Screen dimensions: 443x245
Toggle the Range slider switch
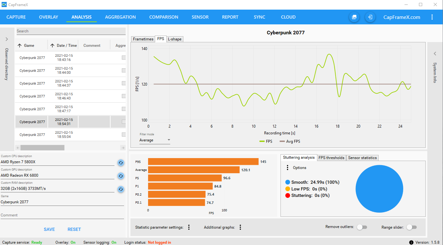(412, 227)
